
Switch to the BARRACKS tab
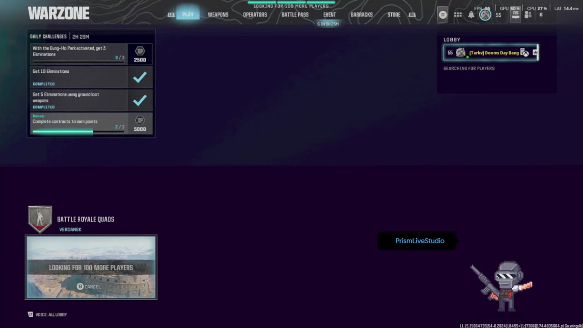362,15
